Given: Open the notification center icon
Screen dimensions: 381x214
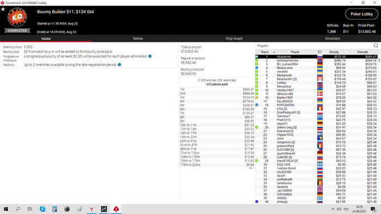Looking at the screenshot, I should pyautogui.click(x=373, y=209).
